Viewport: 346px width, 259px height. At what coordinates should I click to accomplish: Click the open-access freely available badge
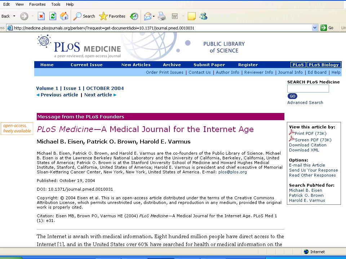pos(17,128)
